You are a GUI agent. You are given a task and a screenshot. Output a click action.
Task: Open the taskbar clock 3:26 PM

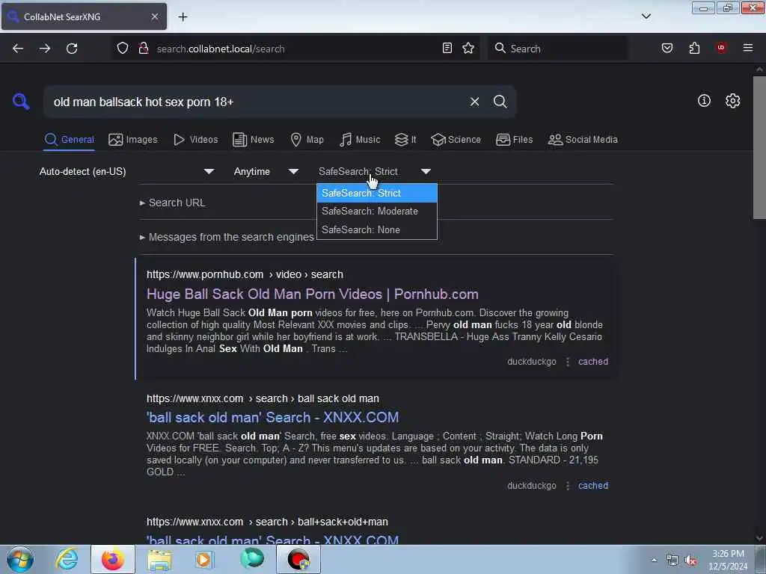point(728,560)
